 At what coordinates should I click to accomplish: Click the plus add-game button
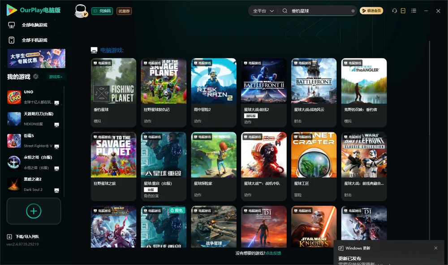(x=34, y=211)
